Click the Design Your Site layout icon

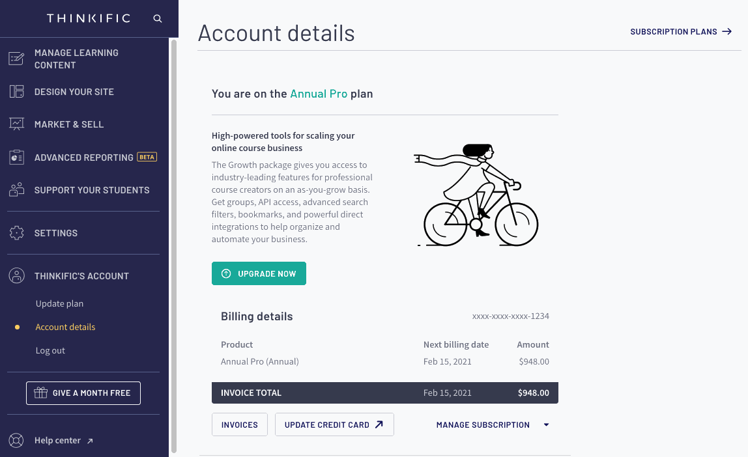[16, 92]
